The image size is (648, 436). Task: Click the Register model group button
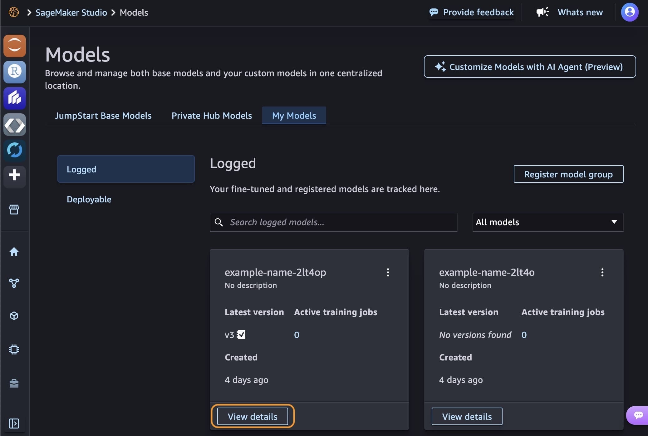pos(568,174)
